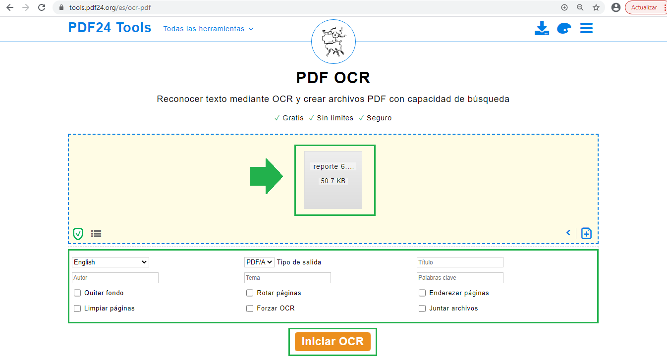Expand Todas las herramientas menu
Screen dimensions: 667x359
[208, 29]
